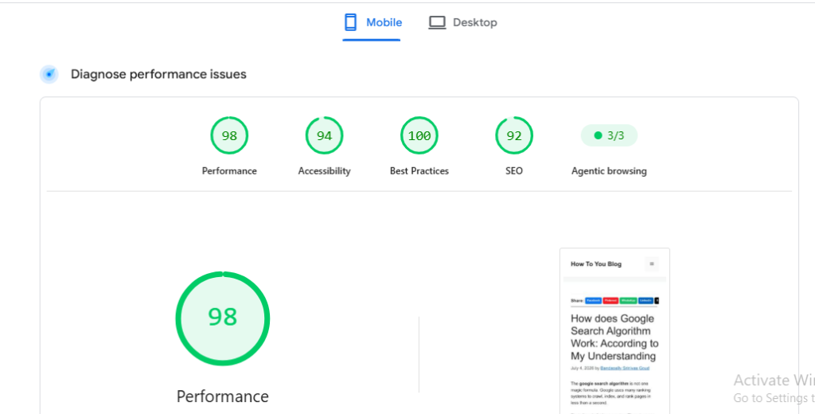Click the author name link in preview
The image size is (815, 414).
(x=625, y=369)
